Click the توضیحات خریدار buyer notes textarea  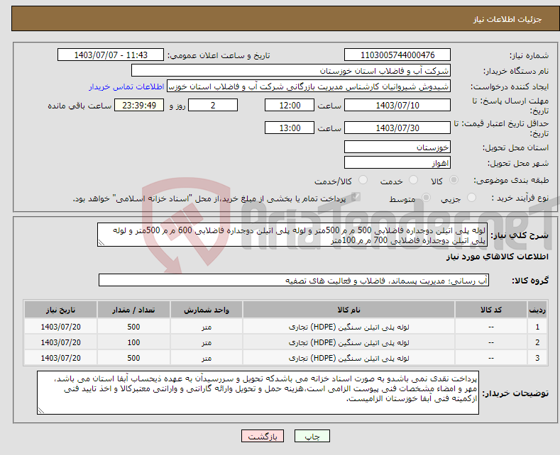click(258, 393)
